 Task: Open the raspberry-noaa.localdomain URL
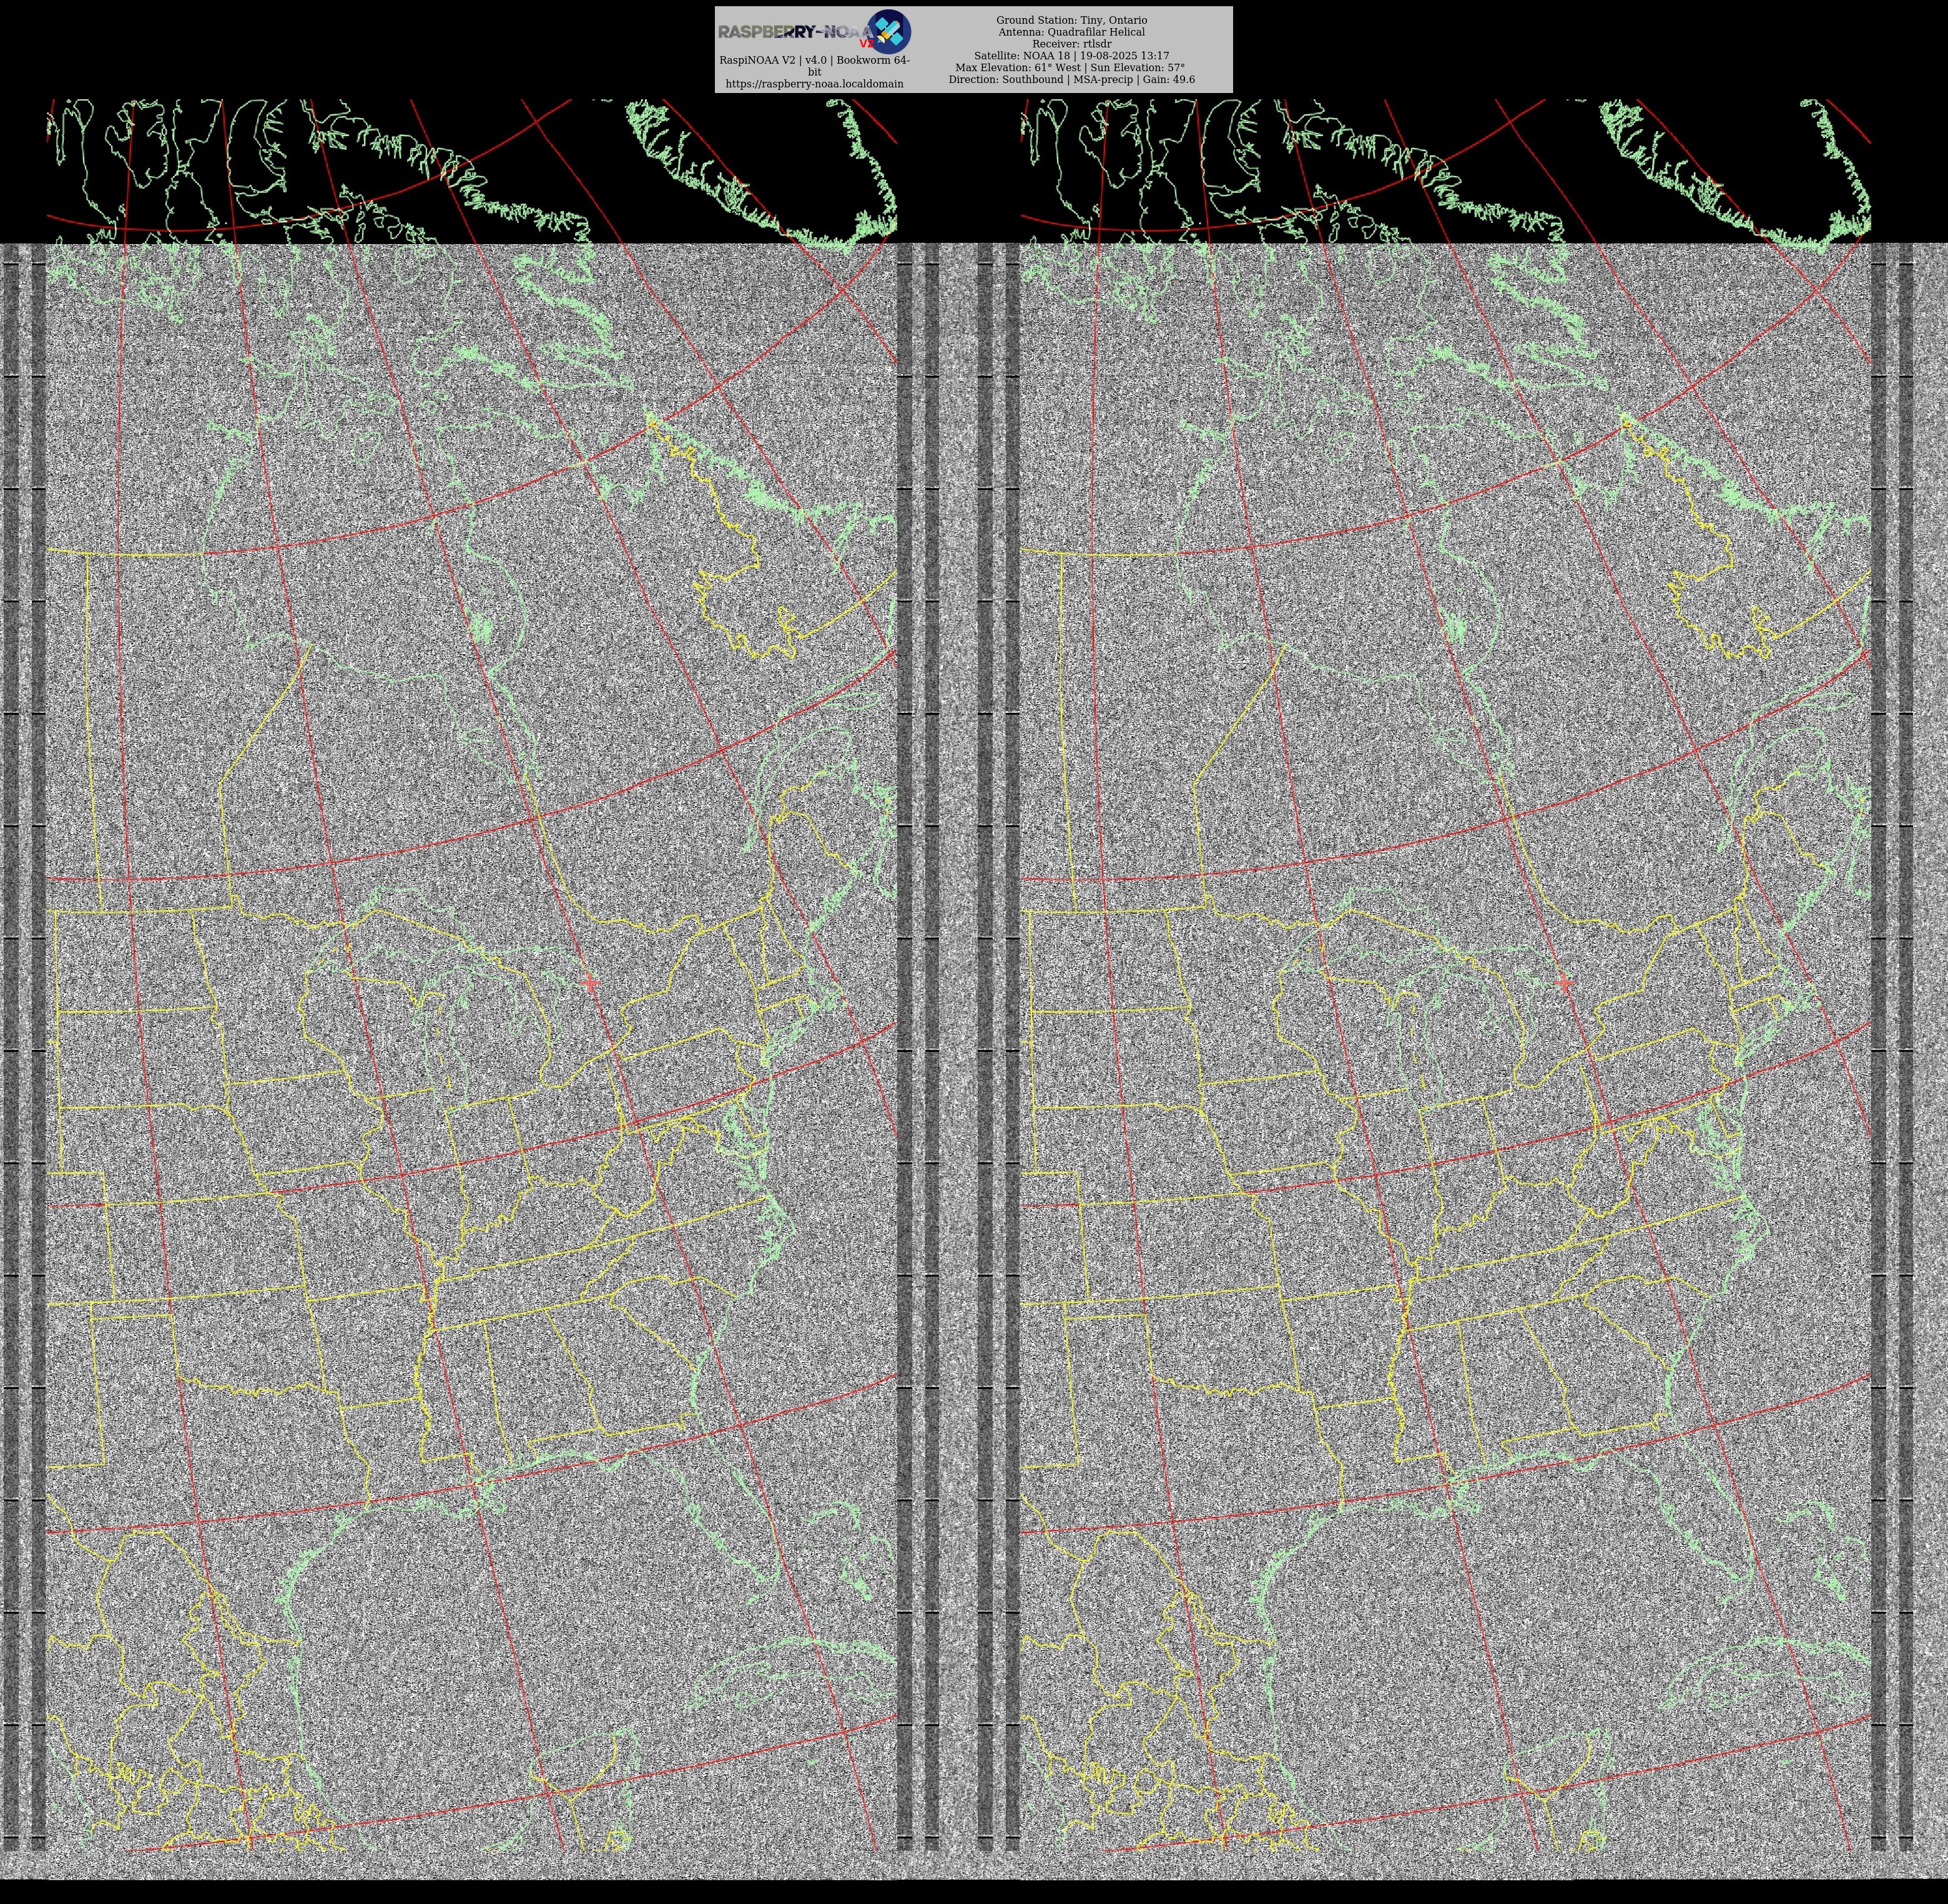[814, 84]
